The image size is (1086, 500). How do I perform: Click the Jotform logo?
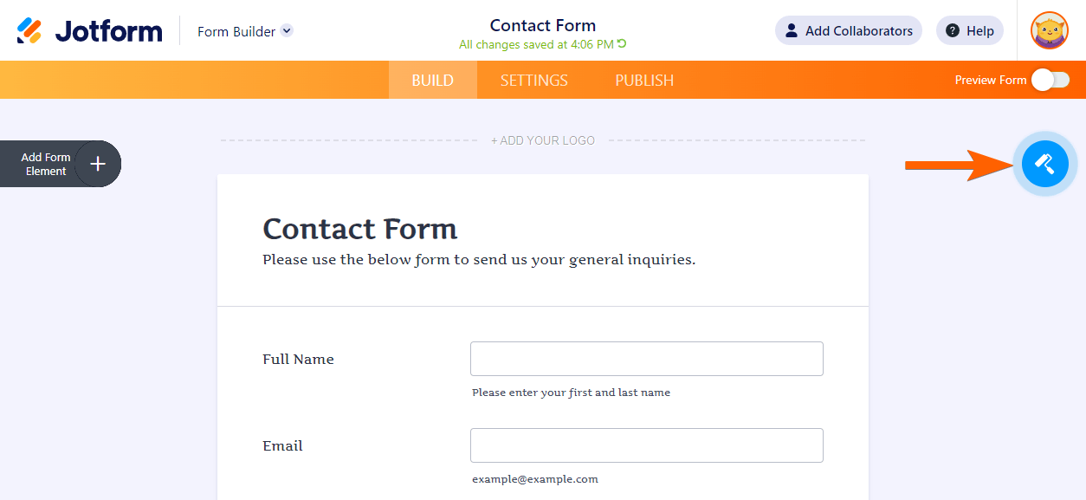point(90,31)
